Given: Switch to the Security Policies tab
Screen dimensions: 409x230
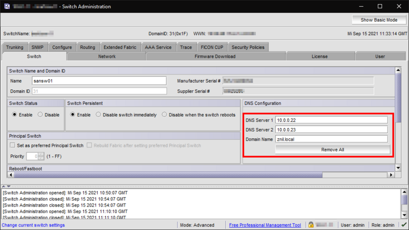Looking at the screenshot, I should 247,47.
